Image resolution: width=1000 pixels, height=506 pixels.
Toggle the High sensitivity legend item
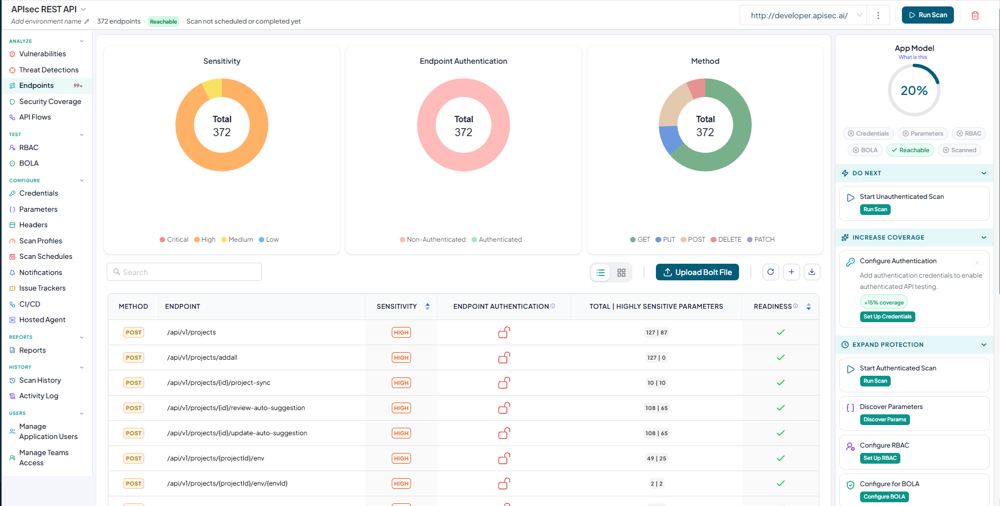205,240
